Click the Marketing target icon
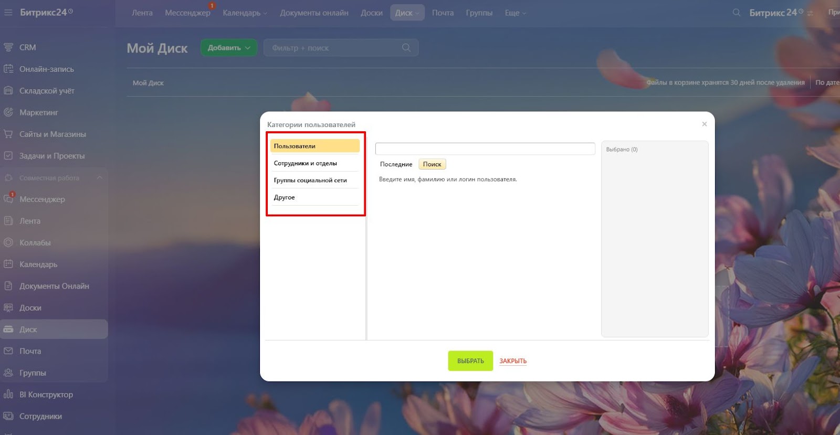 (8, 112)
